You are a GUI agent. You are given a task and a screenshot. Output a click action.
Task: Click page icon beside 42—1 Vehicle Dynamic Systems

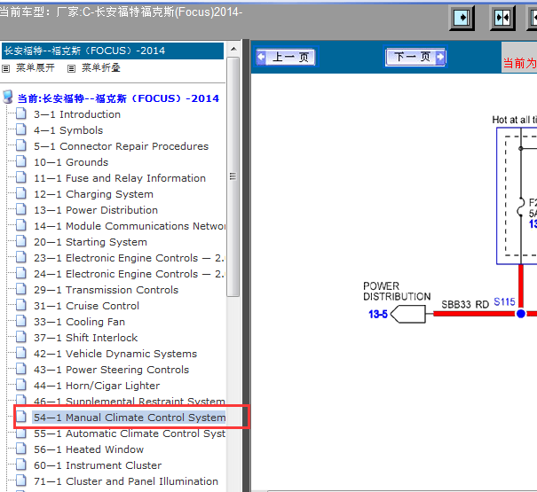coord(21,353)
